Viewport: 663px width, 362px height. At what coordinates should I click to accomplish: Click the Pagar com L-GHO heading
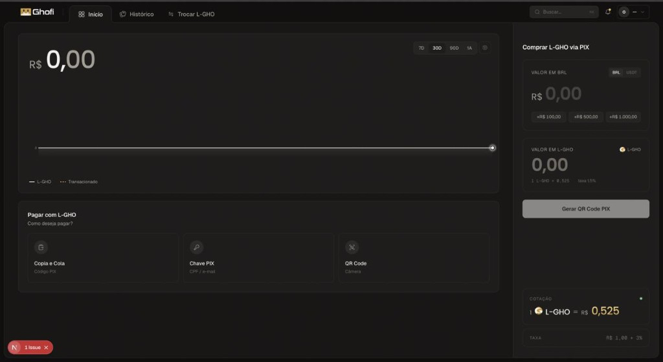(52, 215)
